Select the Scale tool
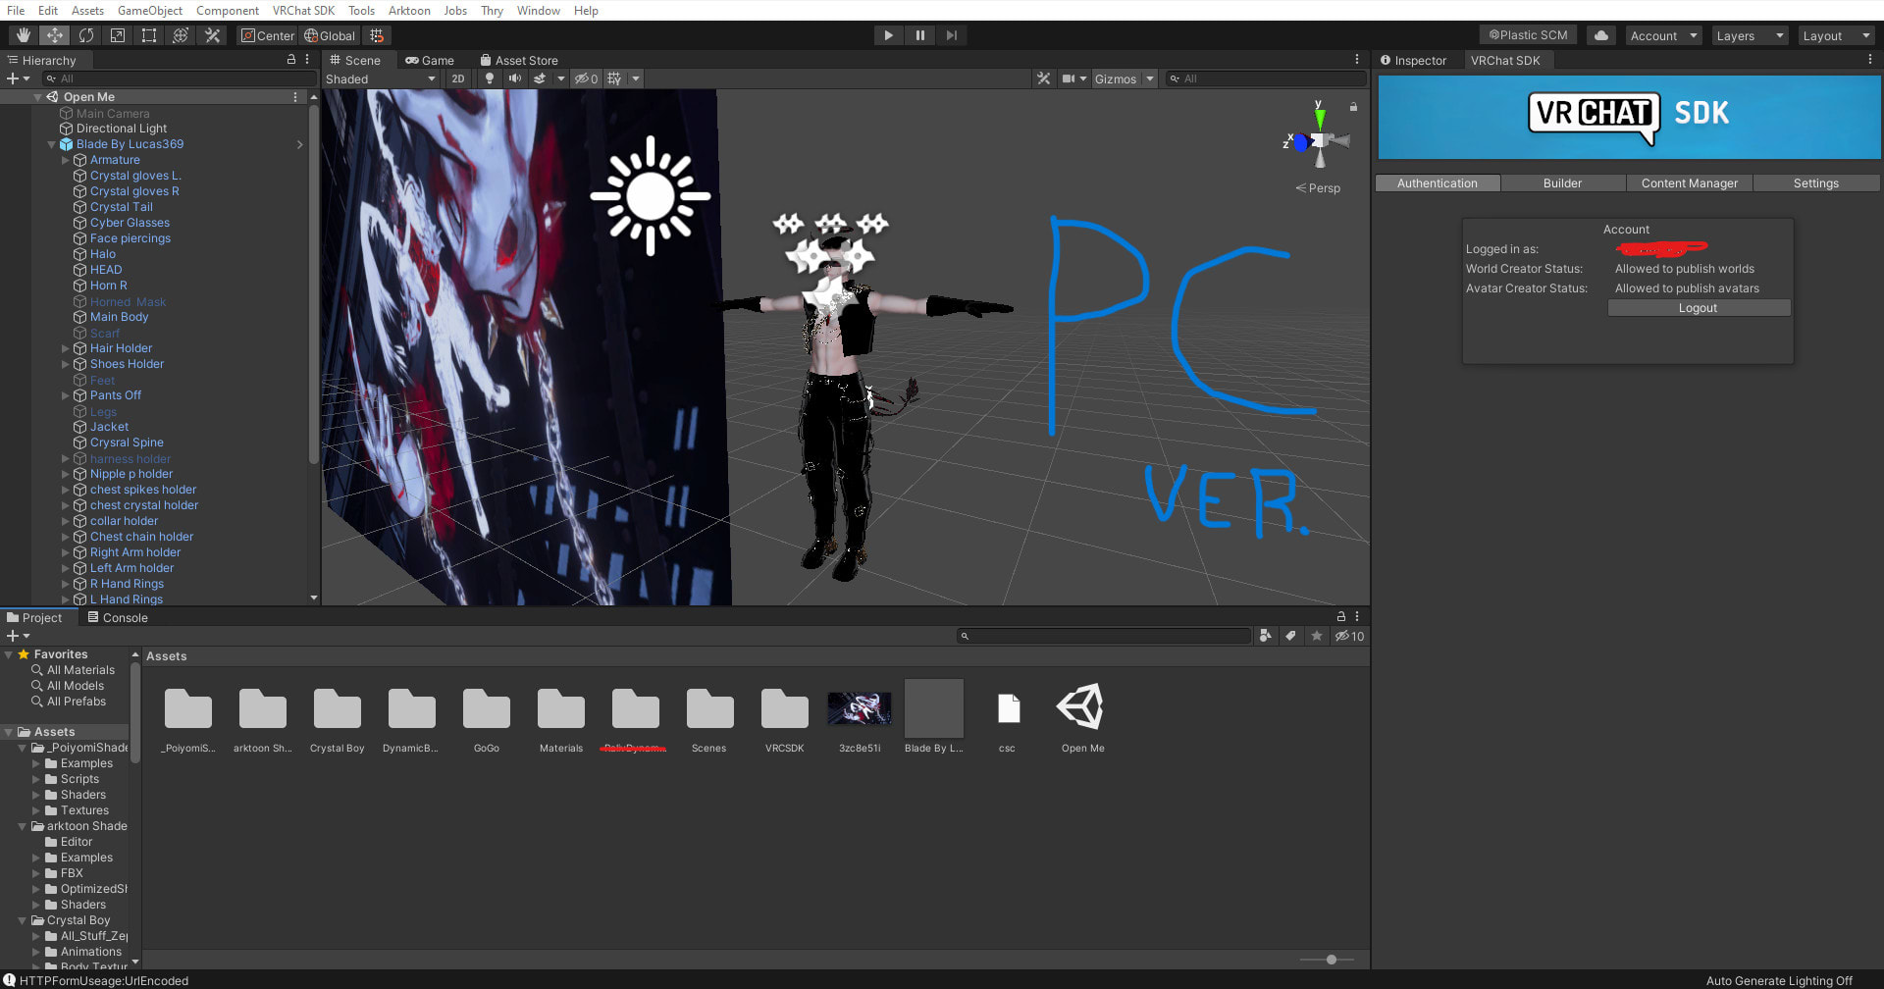1884x989 pixels. tap(118, 35)
